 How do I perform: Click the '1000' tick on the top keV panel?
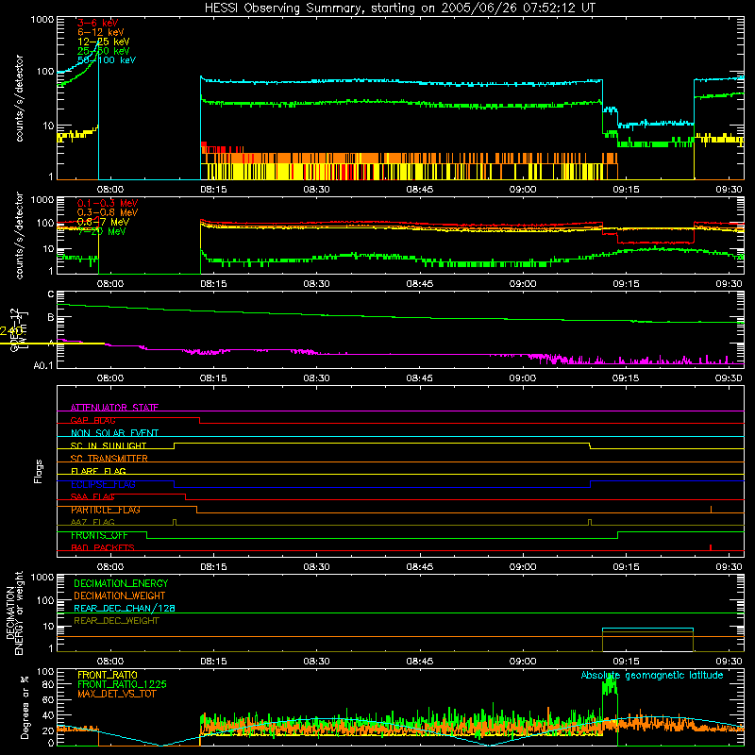coord(42,19)
